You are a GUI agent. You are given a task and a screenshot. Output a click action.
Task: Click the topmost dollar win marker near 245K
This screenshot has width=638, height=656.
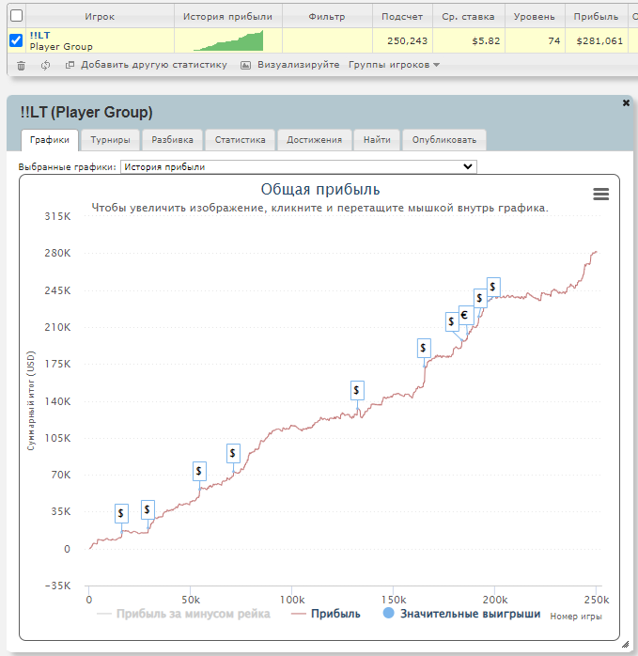[x=492, y=287]
